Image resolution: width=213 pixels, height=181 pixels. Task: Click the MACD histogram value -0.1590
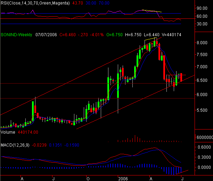click(72, 145)
